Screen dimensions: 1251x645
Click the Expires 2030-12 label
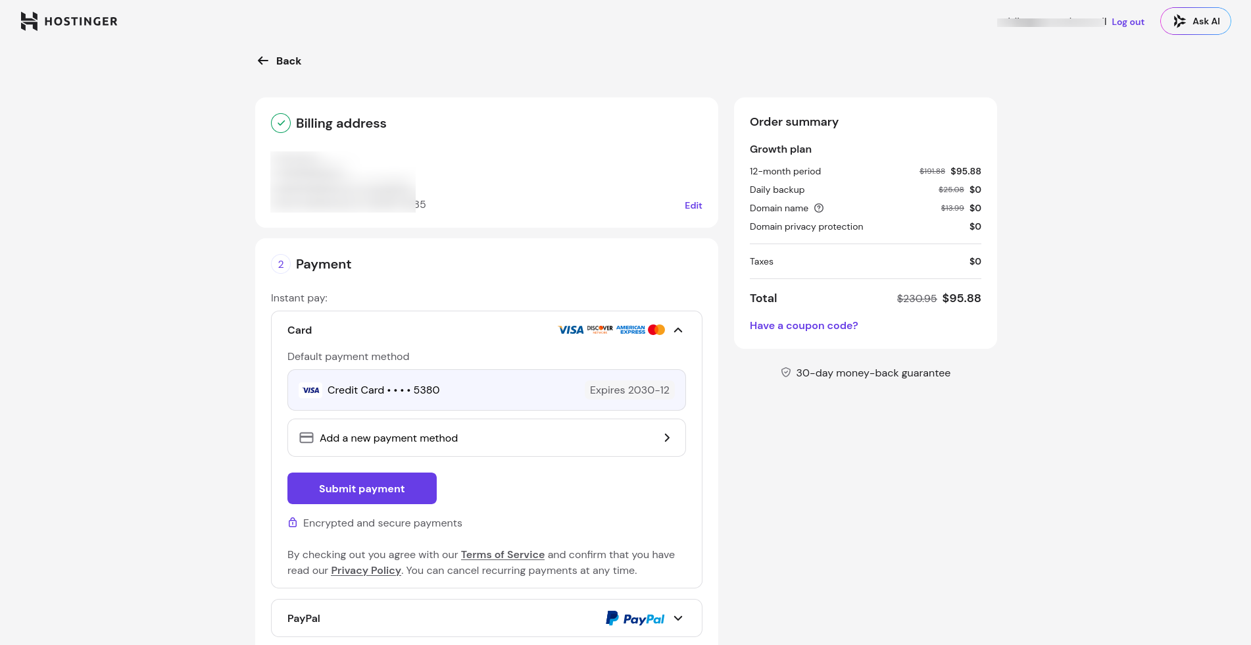[x=629, y=390]
